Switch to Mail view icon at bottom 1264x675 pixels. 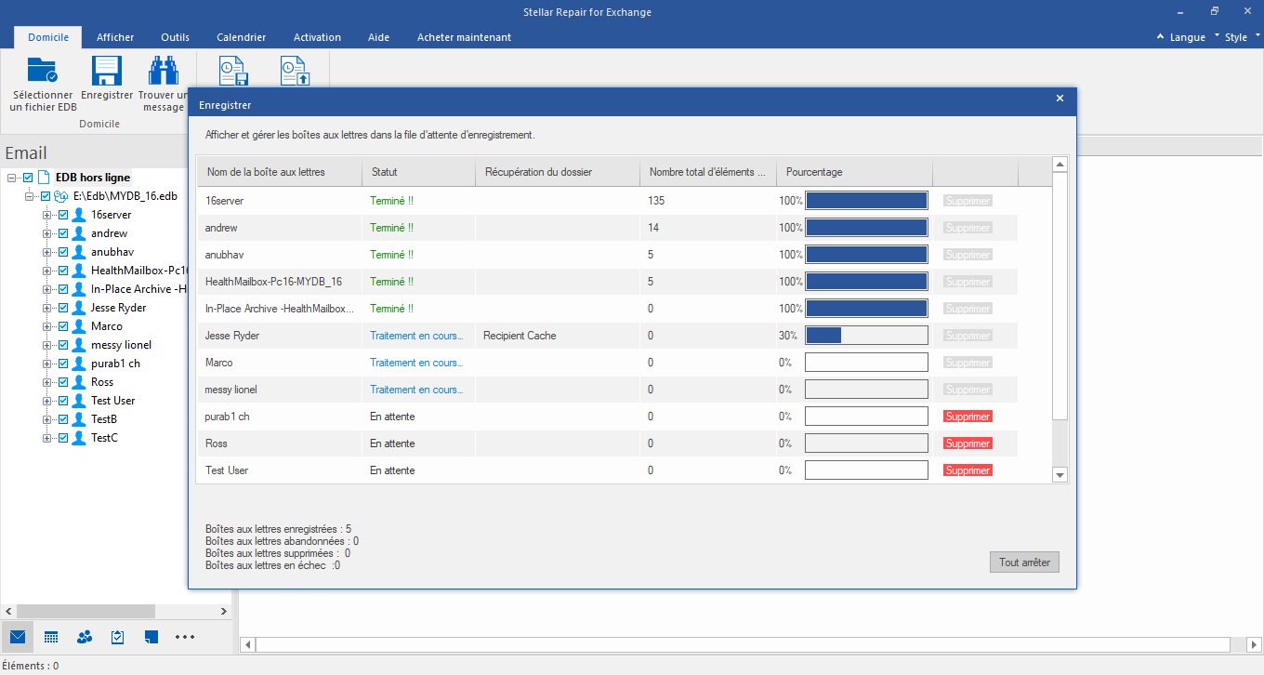click(18, 637)
